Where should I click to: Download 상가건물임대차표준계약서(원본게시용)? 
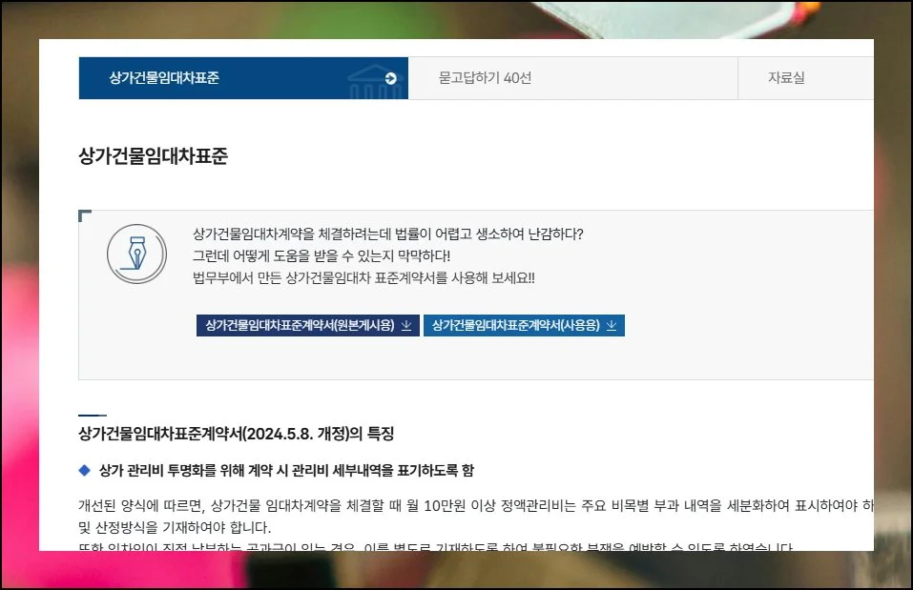tap(299, 326)
